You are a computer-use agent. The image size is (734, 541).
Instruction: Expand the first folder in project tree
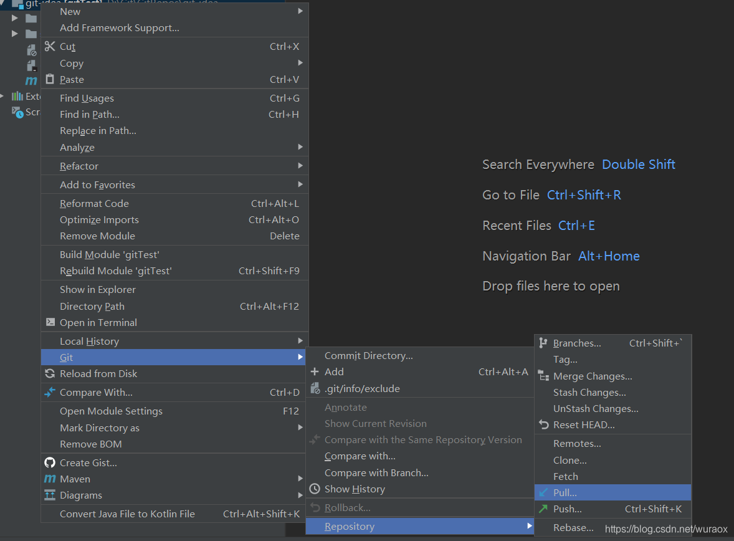click(14, 18)
